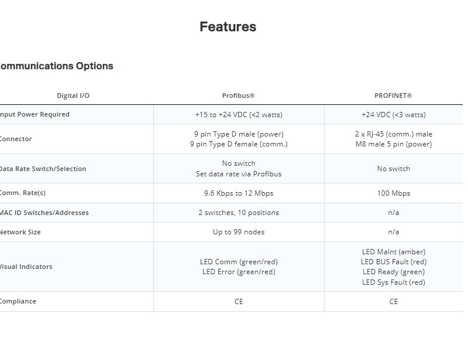Click the 100 Mbps cell

click(x=393, y=193)
